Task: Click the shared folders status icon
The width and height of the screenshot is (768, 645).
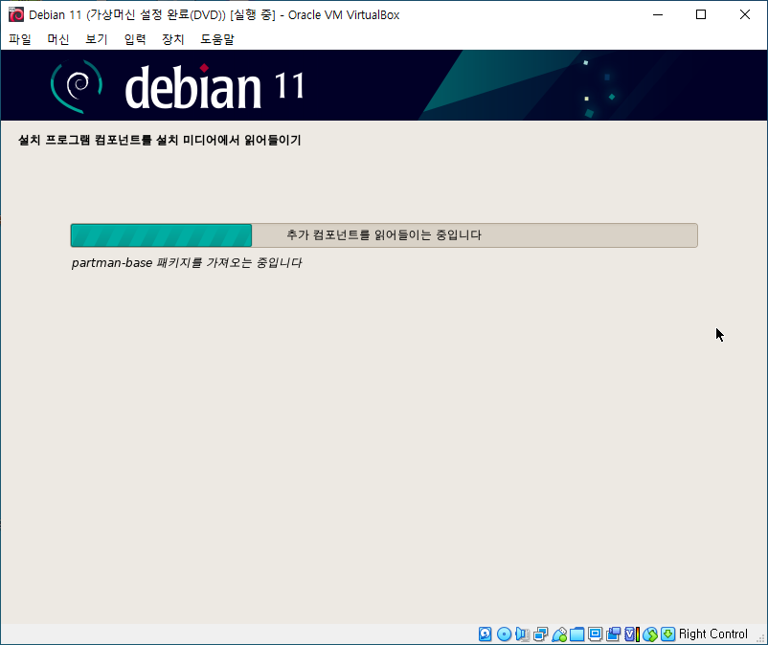Action: (577, 634)
